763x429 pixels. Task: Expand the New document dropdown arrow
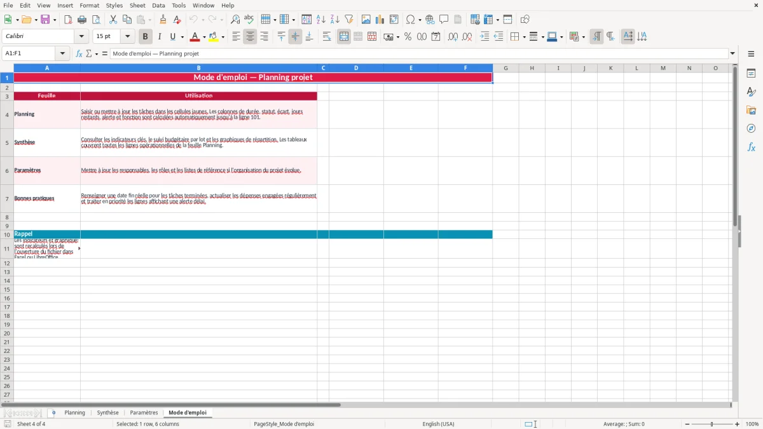click(x=16, y=20)
